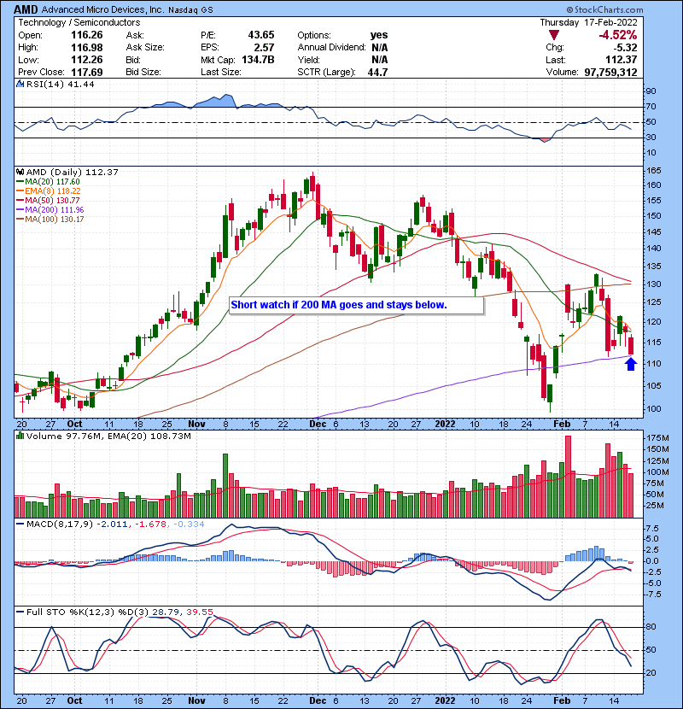Image resolution: width=683 pixels, height=709 pixels.
Task: Click the Short watch if 200 MA annotation text
Action: click(x=339, y=305)
